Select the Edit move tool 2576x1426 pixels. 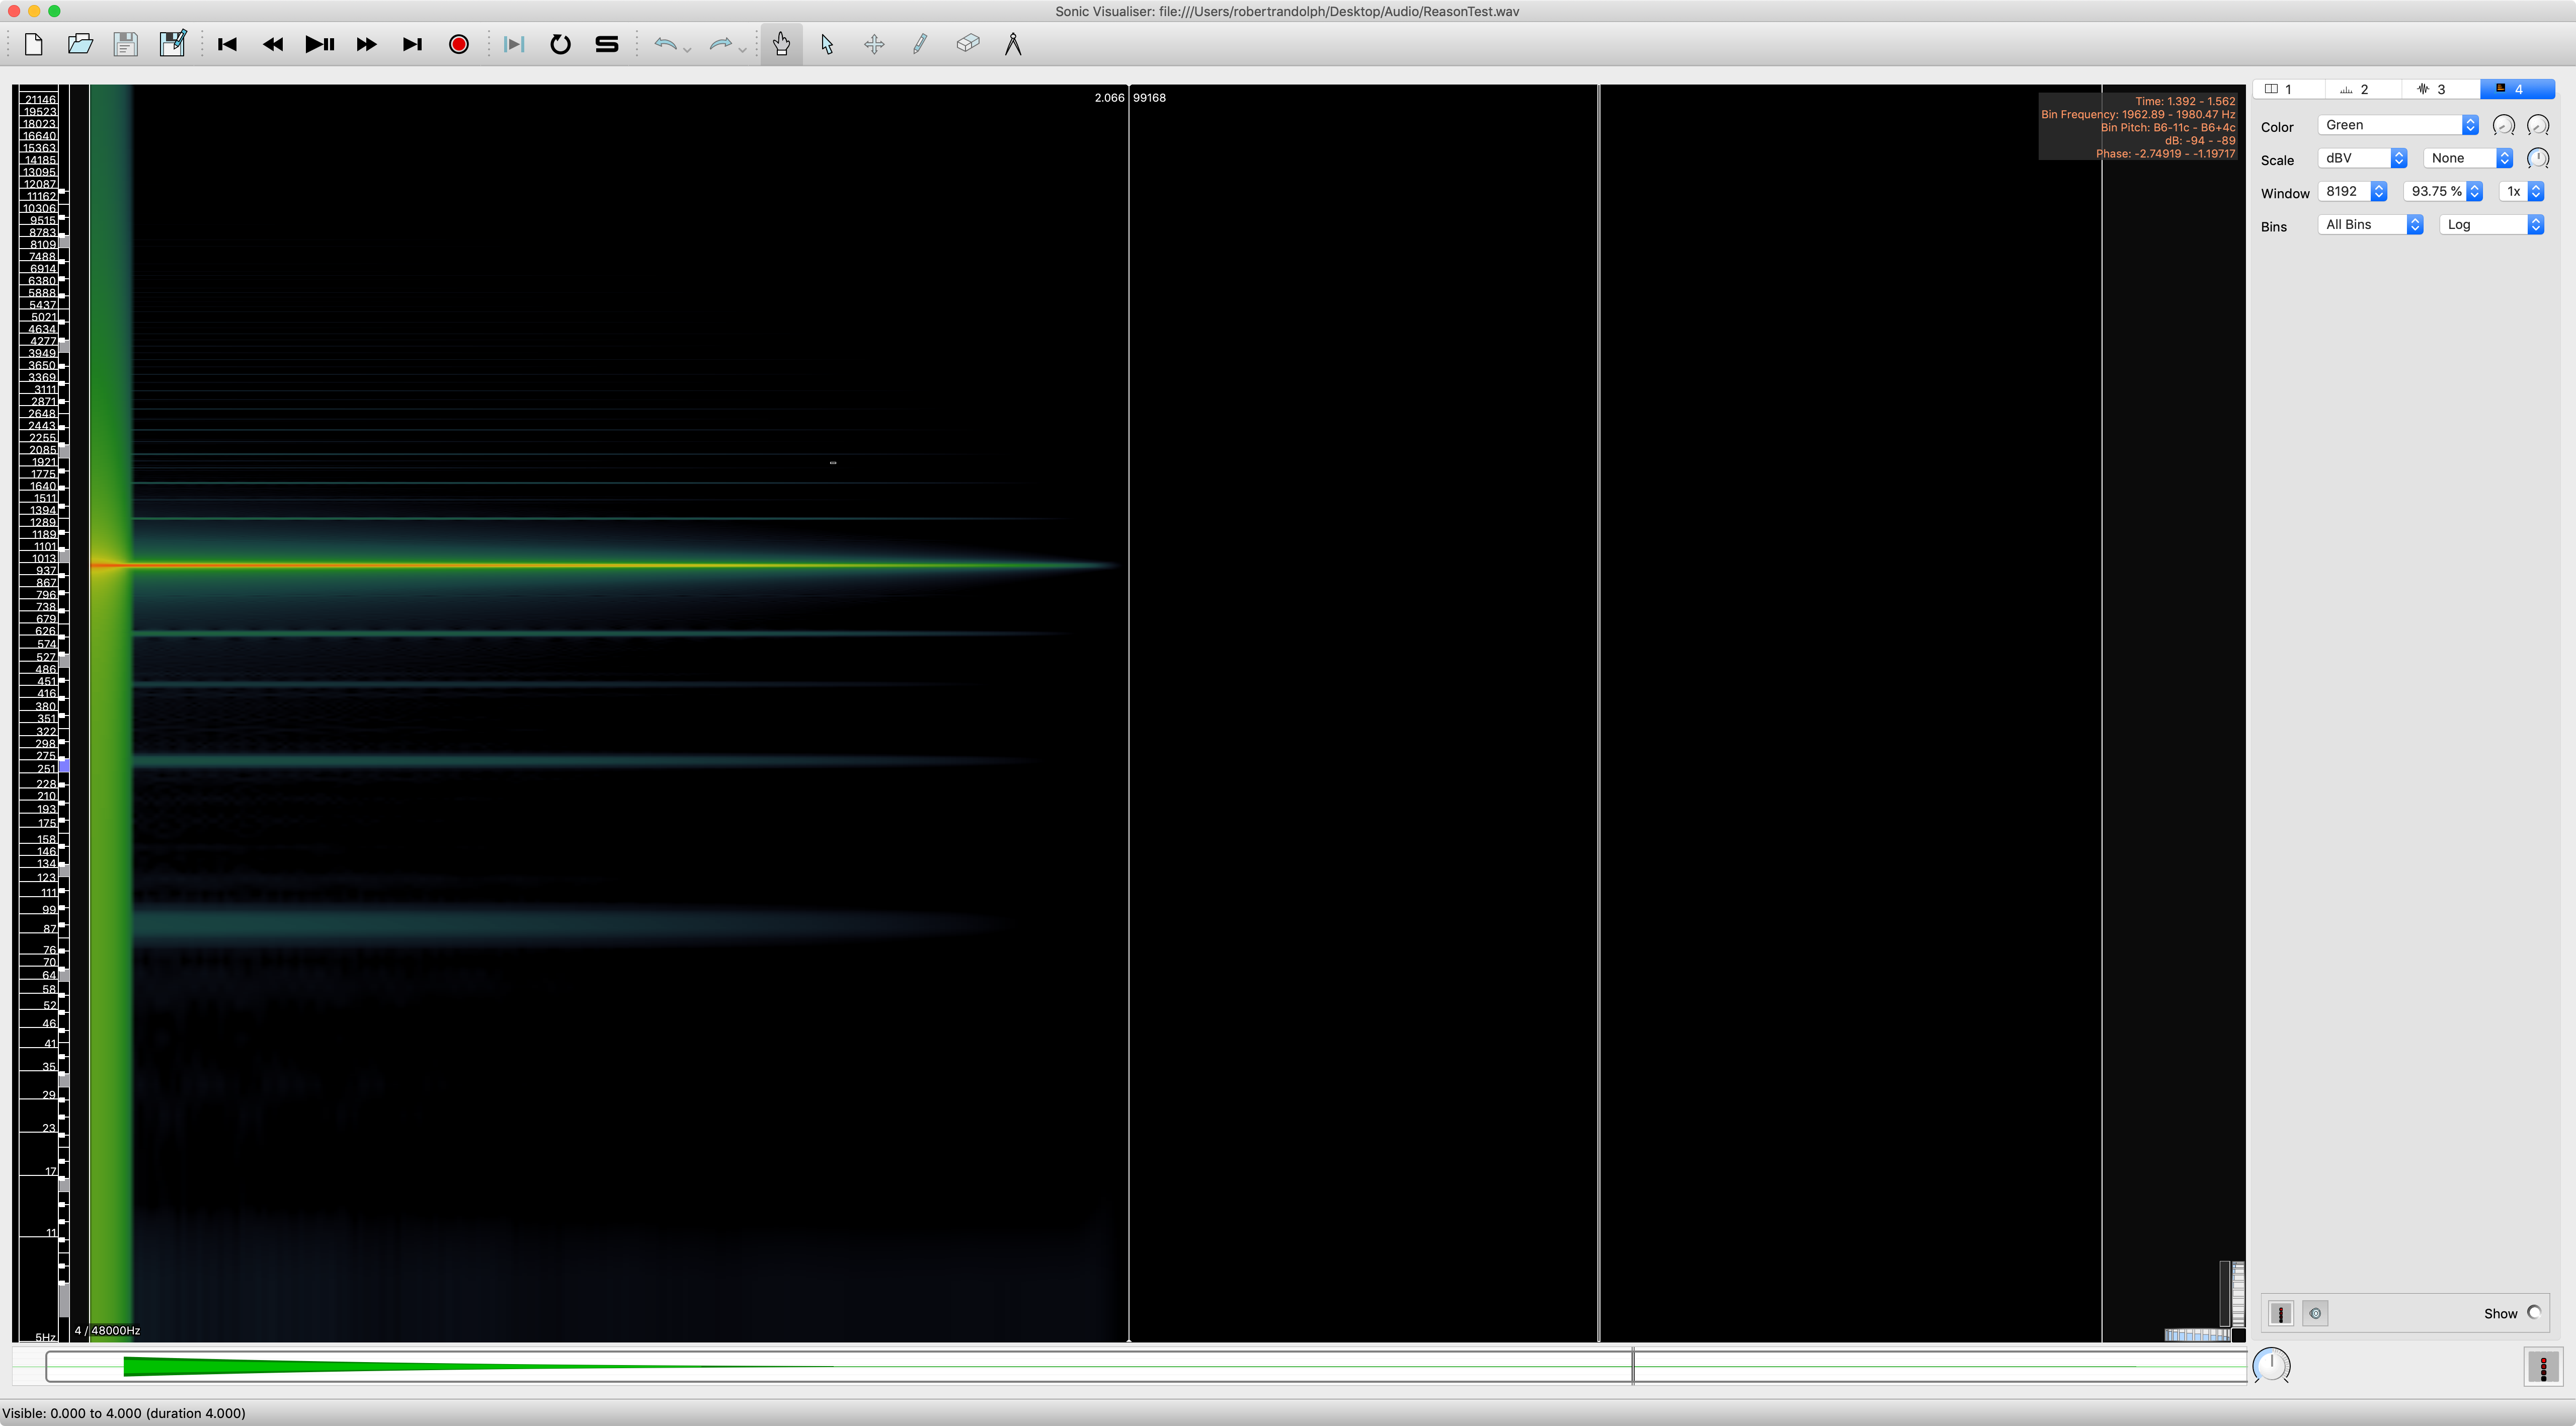[x=874, y=44]
